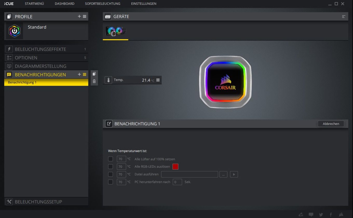Screen dimensions: 353x218
Task: Open BELEUCHTUNGSSETUP section
Action: point(46,202)
